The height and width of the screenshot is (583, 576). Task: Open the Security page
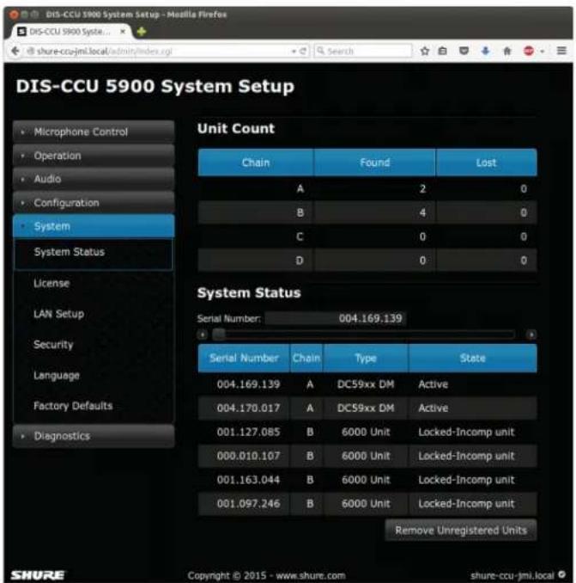coord(53,345)
